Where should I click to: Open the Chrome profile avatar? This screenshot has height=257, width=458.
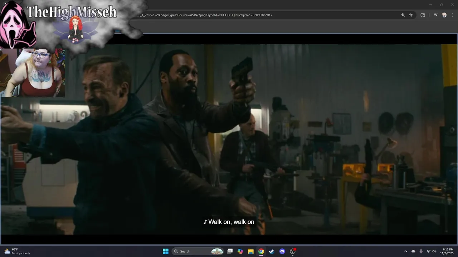(x=444, y=15)
